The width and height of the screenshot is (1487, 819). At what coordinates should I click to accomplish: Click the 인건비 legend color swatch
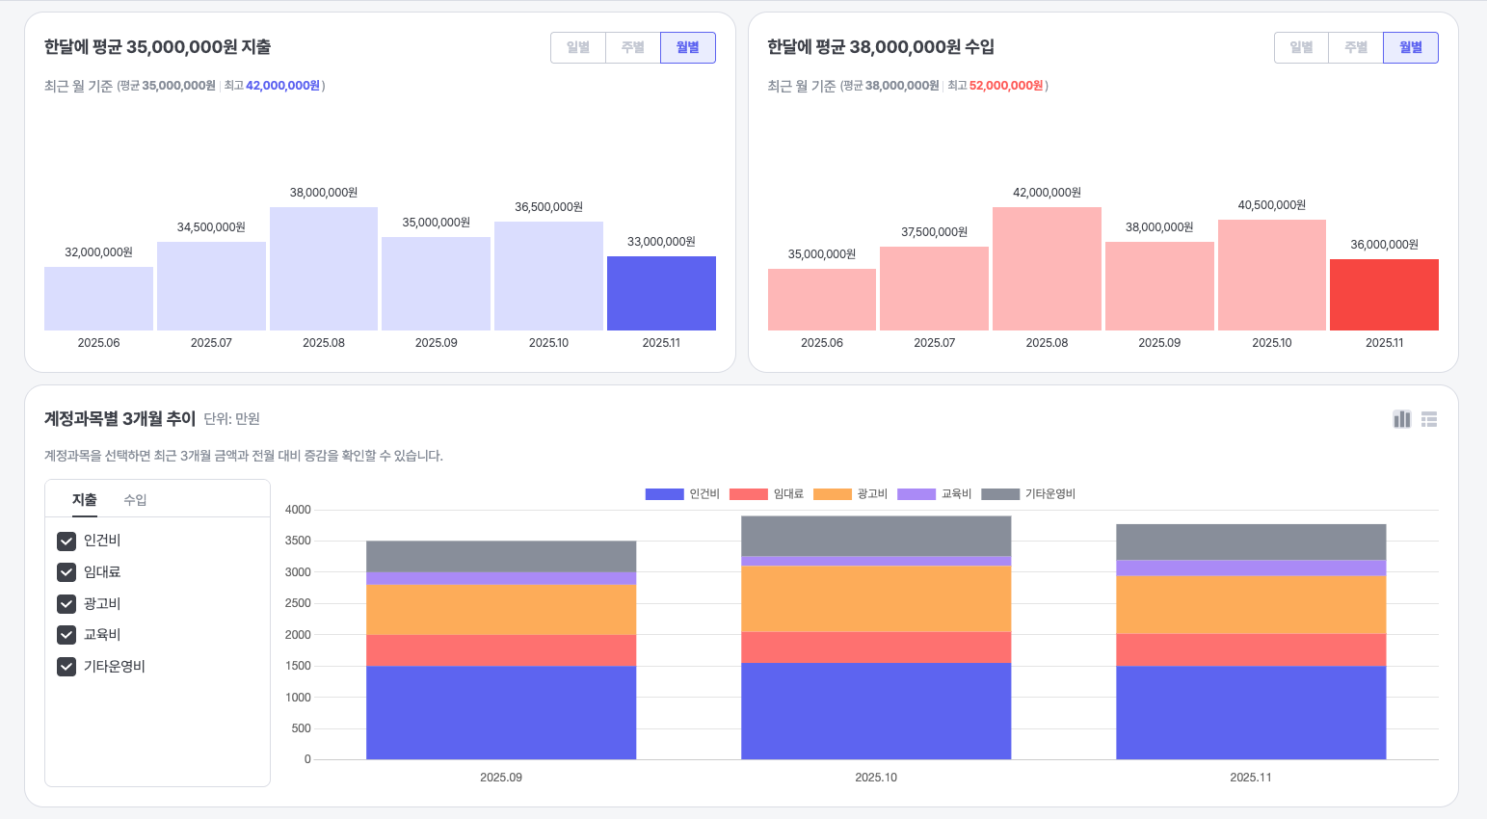664,494
